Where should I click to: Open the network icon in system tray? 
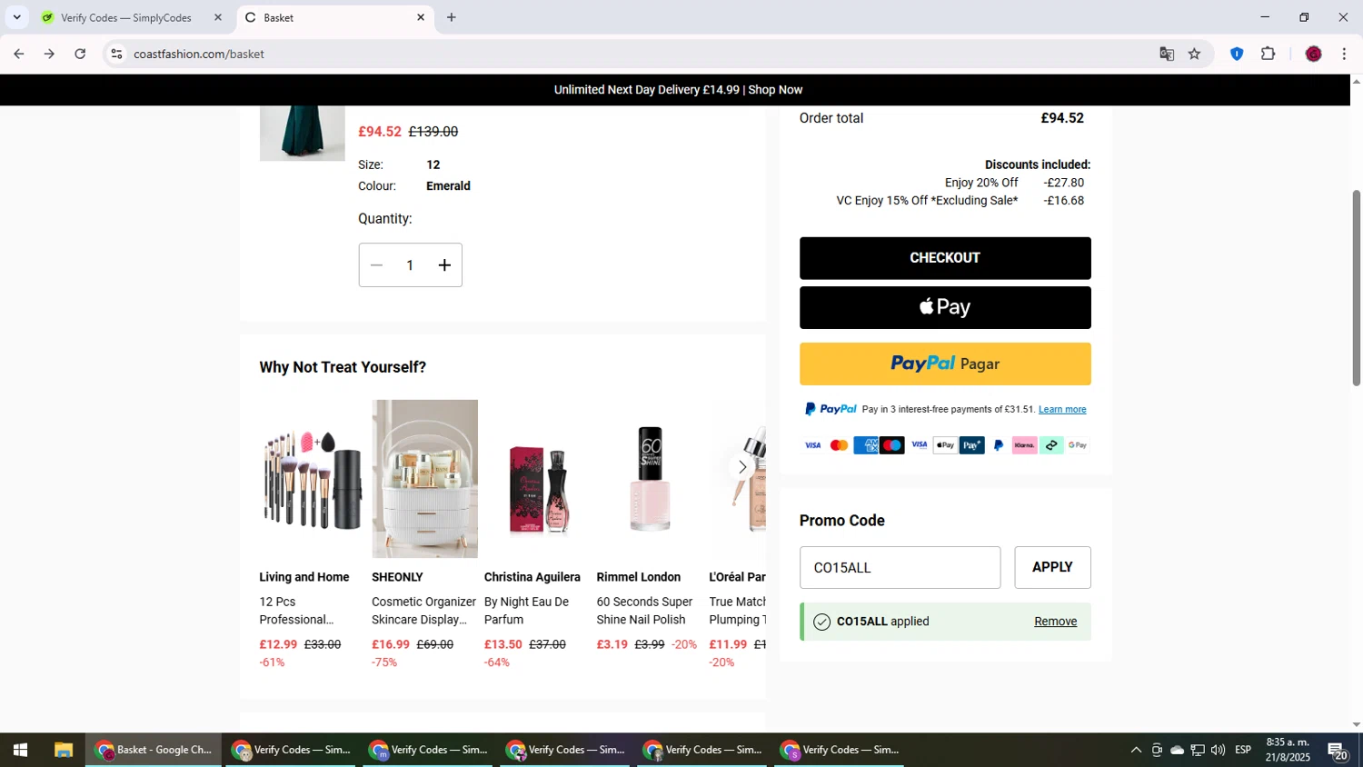pyautogui.click(x=1198, y=750)
